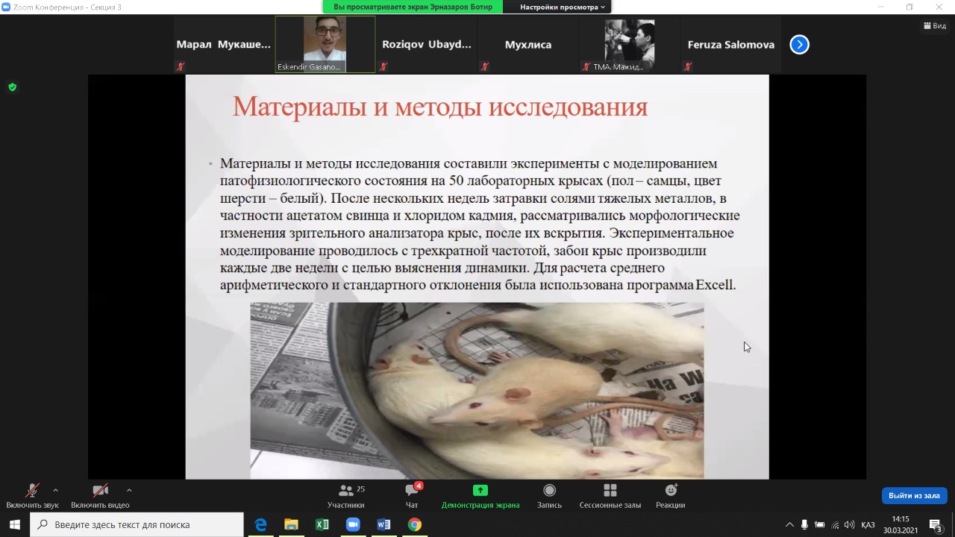Expand audio options arrow beside microphone
The image size is (955, 537).
tap(55, 491)
